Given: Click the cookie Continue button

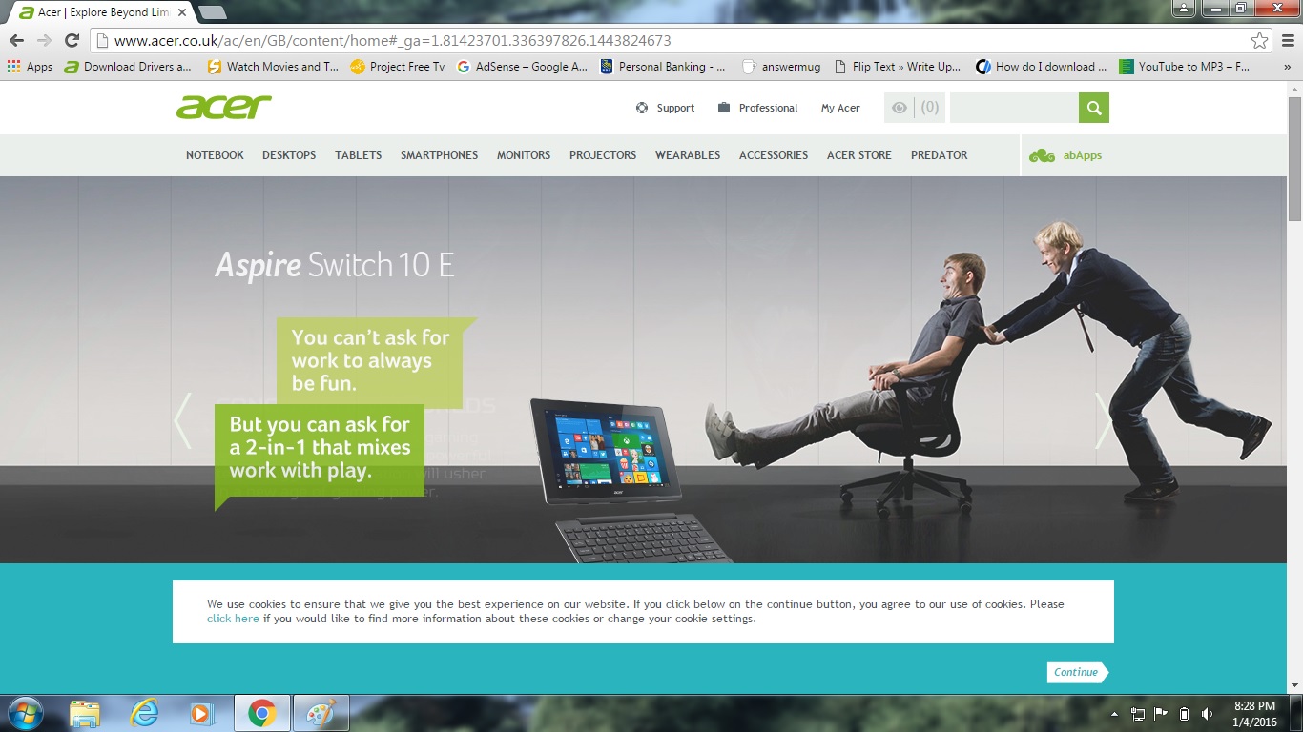Looking at the screenshot, I should tap(1077, 672).
